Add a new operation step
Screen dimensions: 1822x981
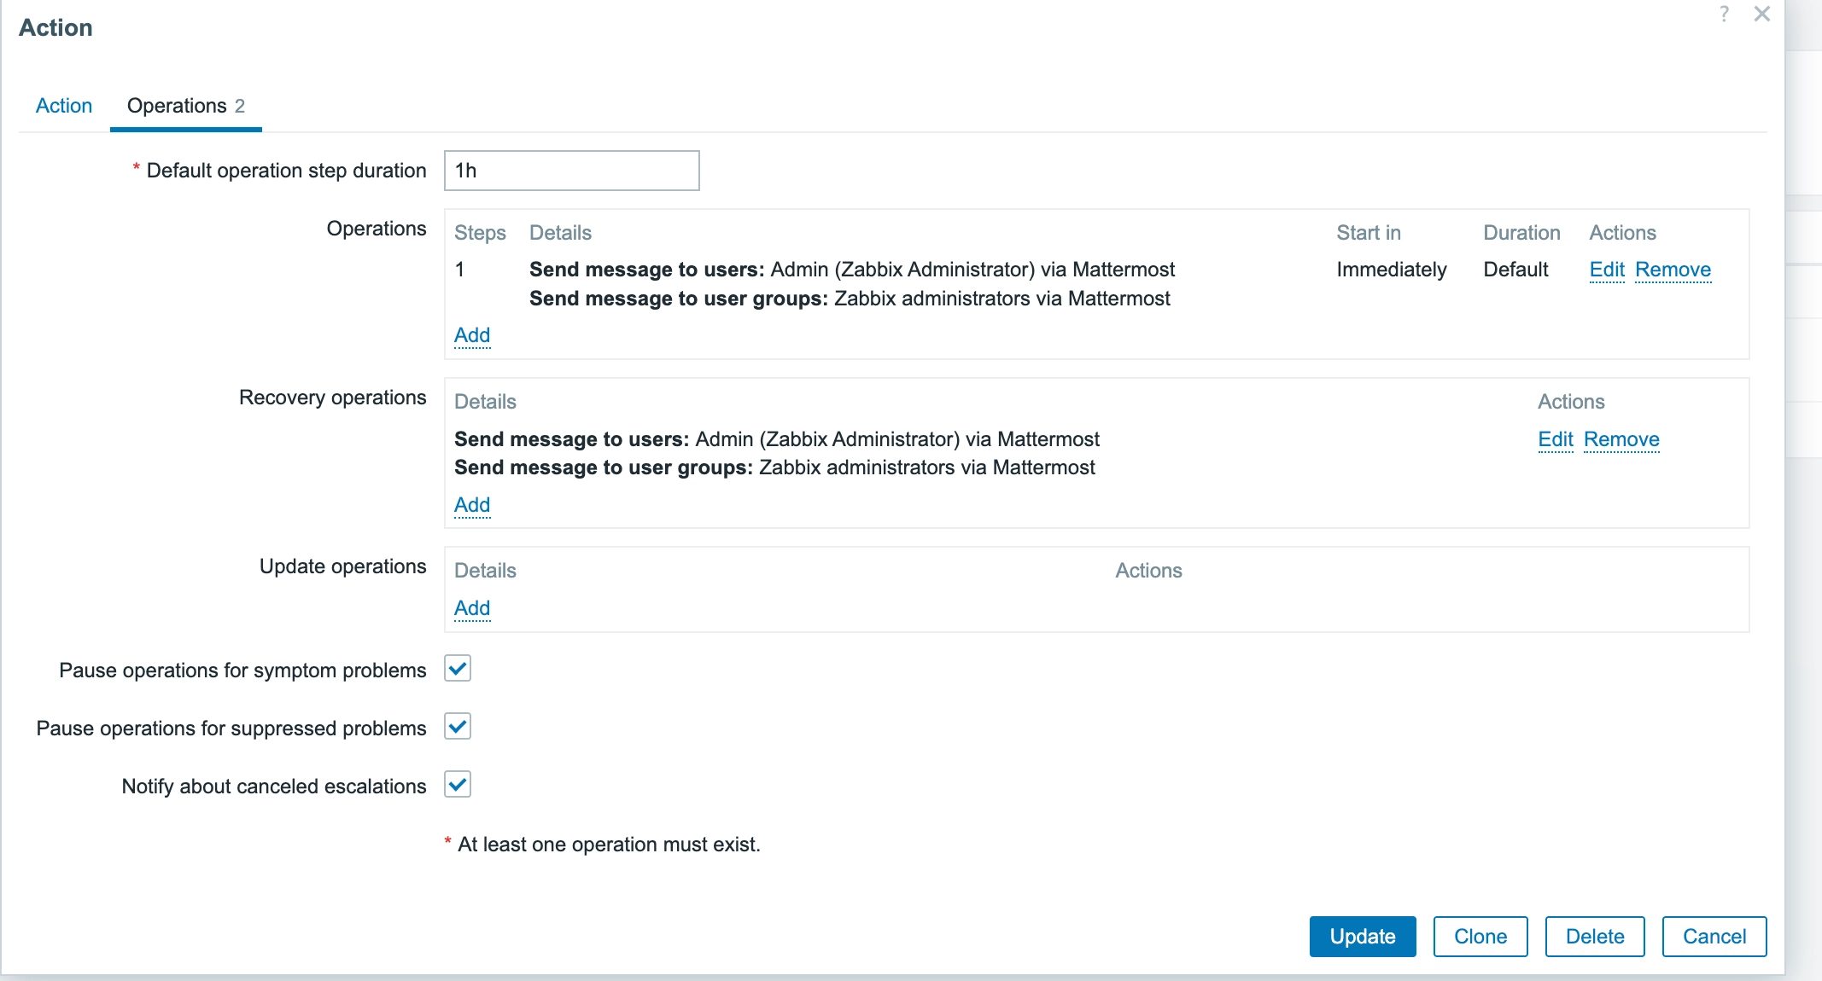tap(472, 335)
